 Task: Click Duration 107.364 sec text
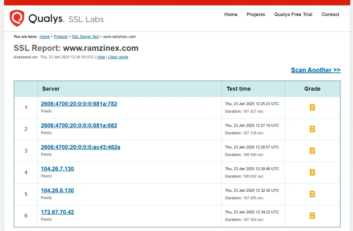(244, 220)
